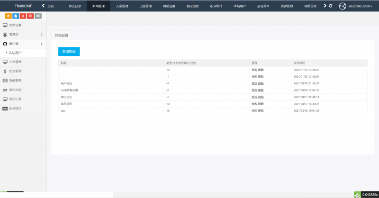
Task: Click the user avatar icon in header
Action: pyautogui.click(x=343, y=6)
